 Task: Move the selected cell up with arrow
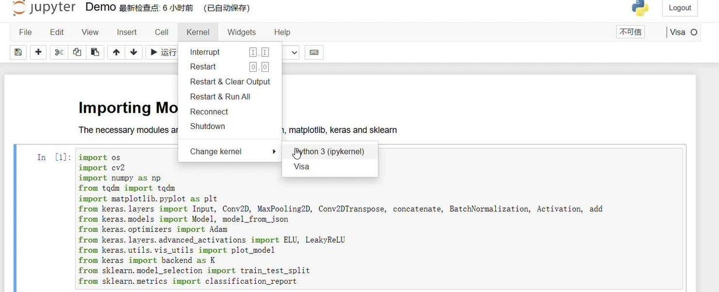(116, 52)
